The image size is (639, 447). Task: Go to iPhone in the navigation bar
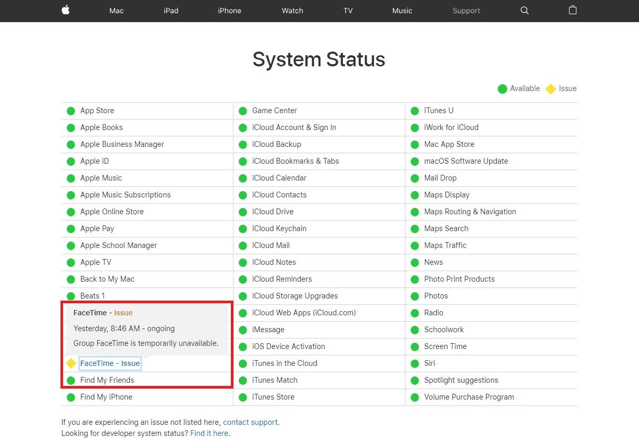click(x=230, y=11)
